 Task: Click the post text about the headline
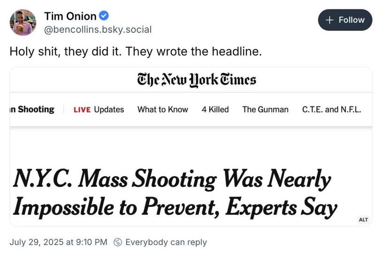tap(136, 52)
